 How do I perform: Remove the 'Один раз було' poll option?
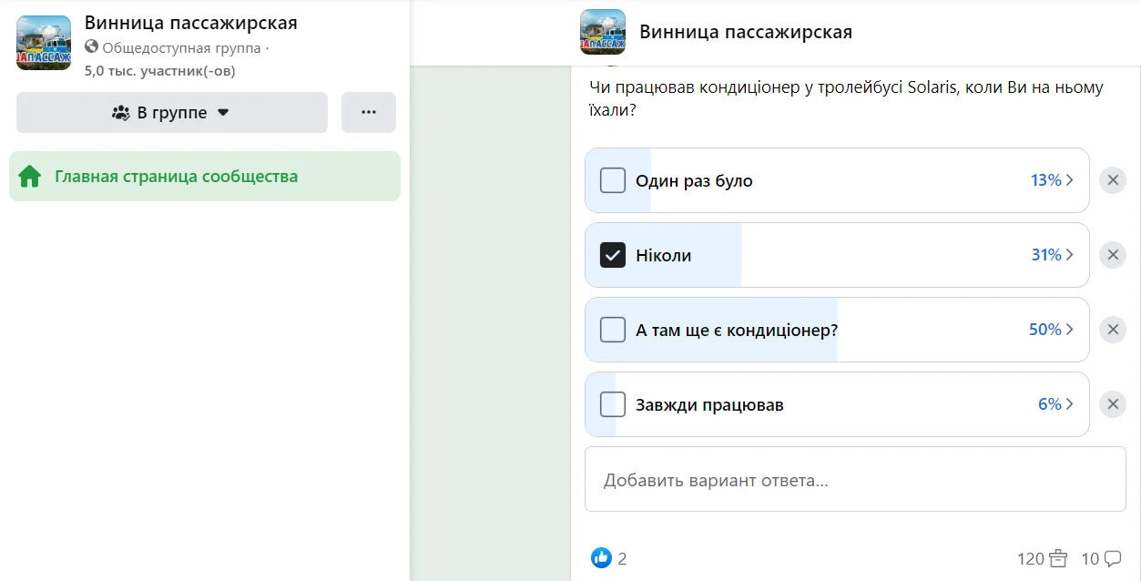coord(1112,180)
